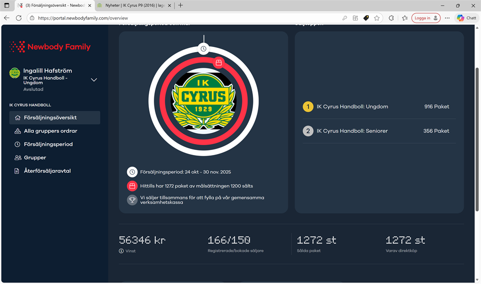Click the clock icon atop the progress ring

click(203, 48)
